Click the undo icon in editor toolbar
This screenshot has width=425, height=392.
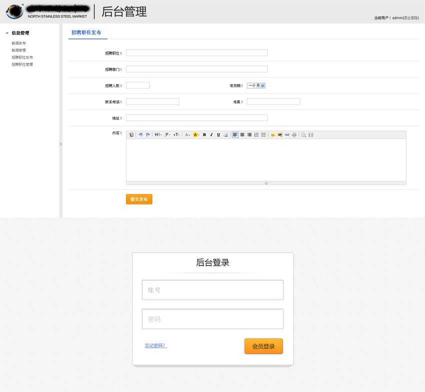(x=140, y=134)
